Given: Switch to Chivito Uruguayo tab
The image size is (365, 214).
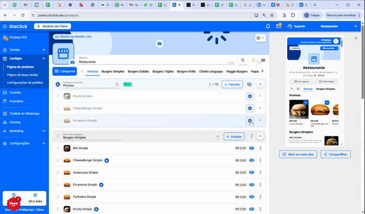Looking at the screenshot, I should [211, 71].
